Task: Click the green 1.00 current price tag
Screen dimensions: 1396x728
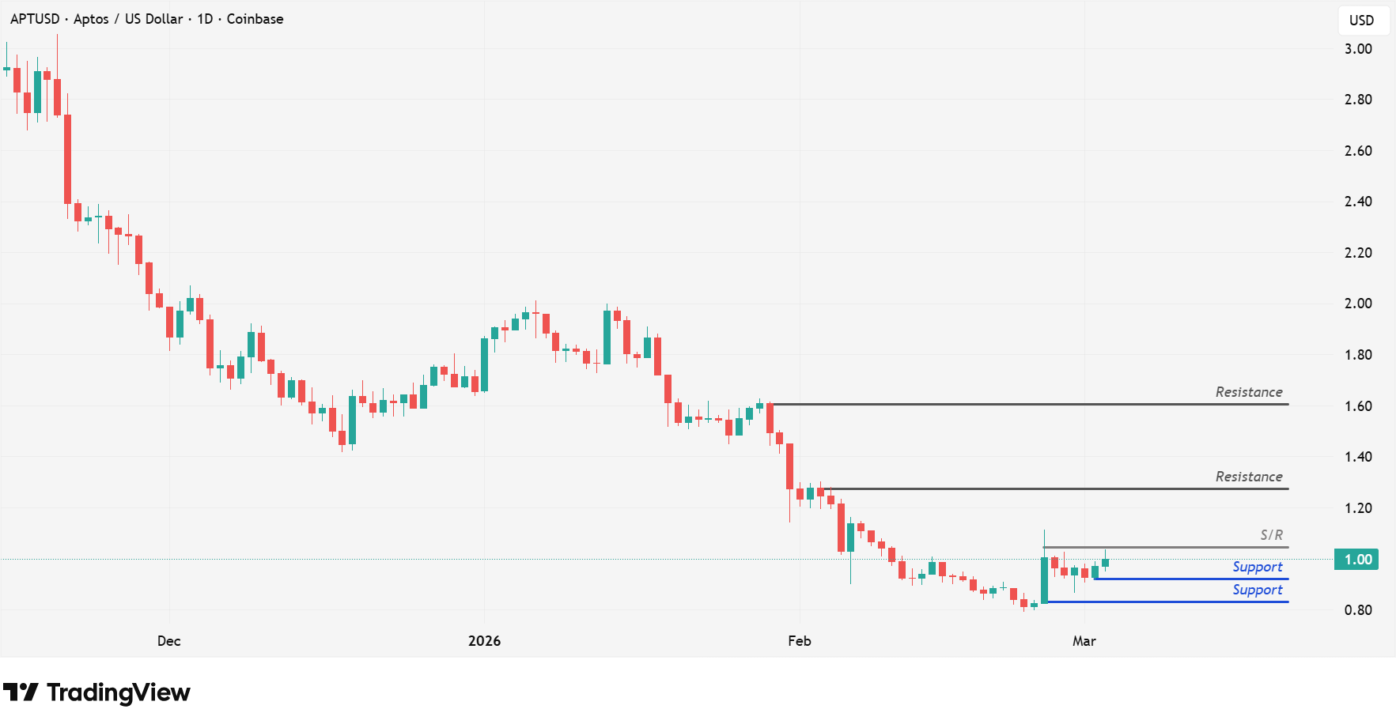Action: click(1356, 560)
